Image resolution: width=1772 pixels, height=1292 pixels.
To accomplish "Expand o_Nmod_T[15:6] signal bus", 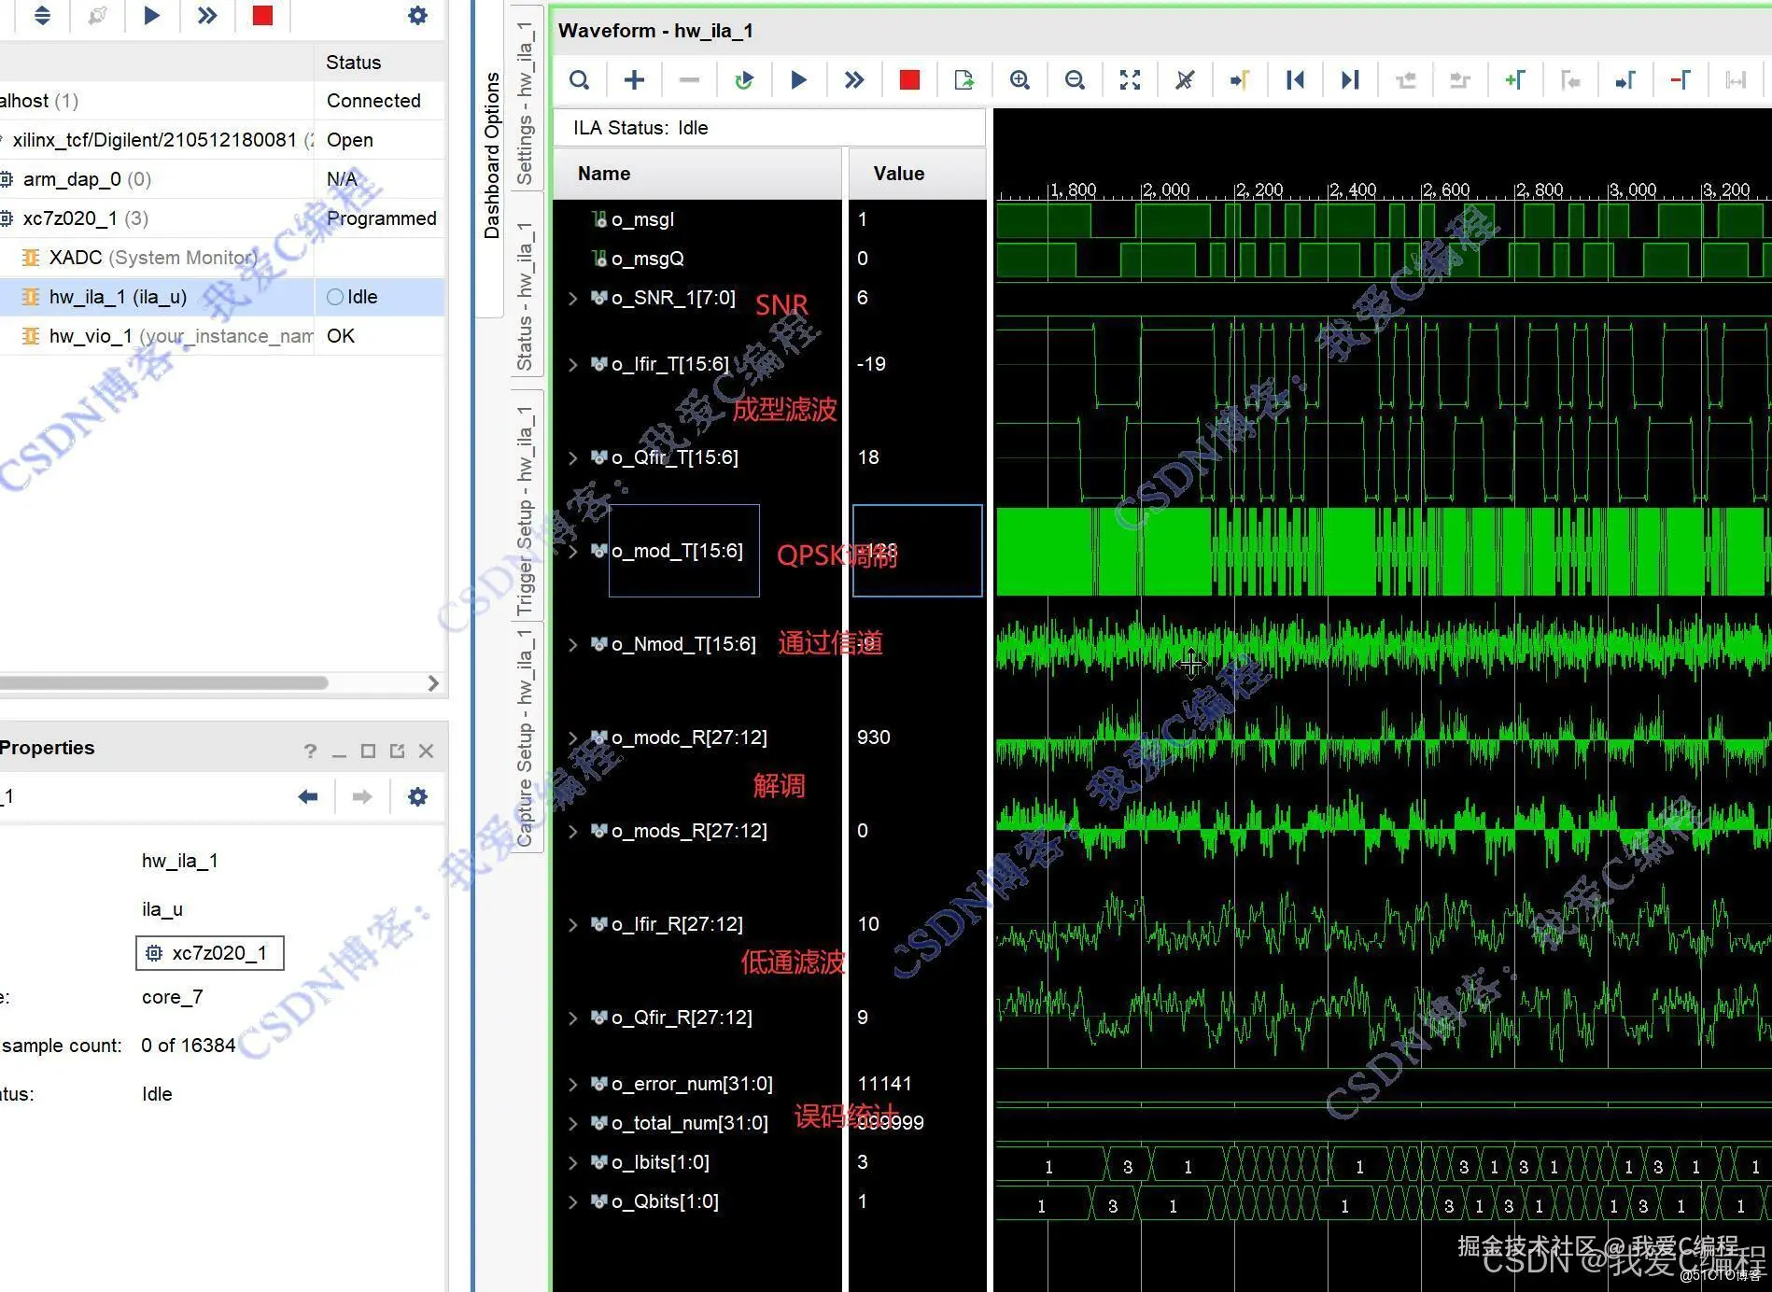I will click(x=572, y=645).
